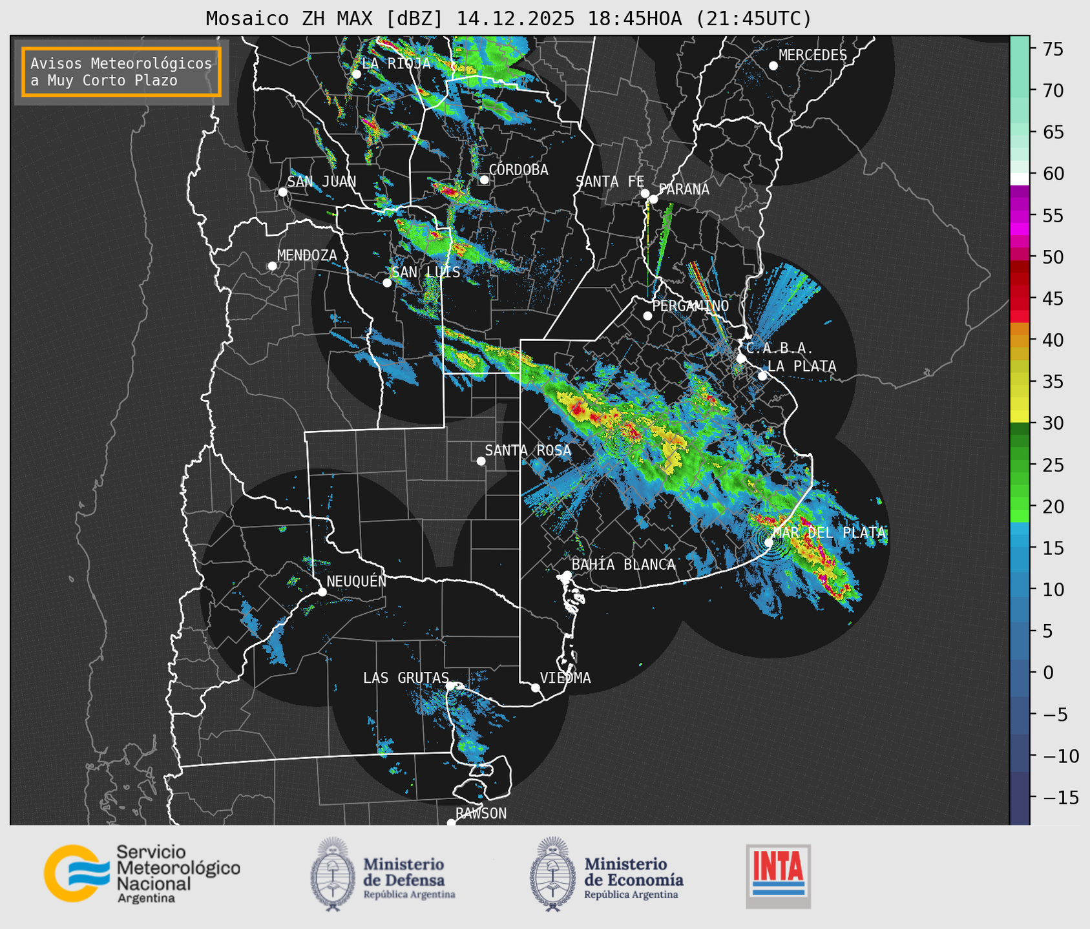
Task: Select the MERCEDES city marker
Action: coord(773,66)
